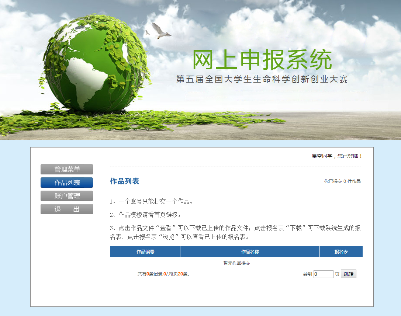The width and height of the screenshot is (401, 316).
Task: Click the 第五届全国大学生生命科学创新创业大赛 subtitle
Action: tap(262, 79)
